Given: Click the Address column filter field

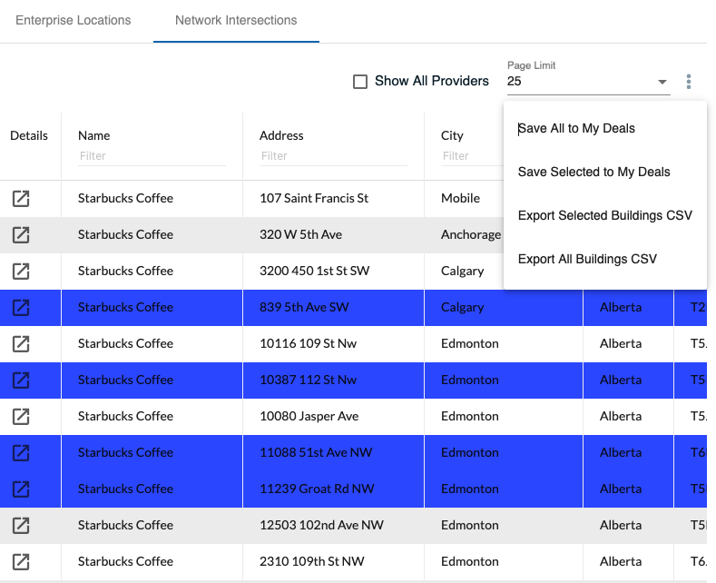Looking at the screenshot, I should (332, 156).
